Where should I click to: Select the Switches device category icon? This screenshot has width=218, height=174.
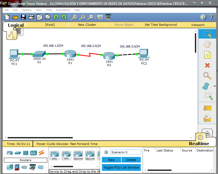tap(18, 153)
